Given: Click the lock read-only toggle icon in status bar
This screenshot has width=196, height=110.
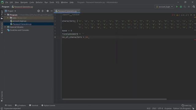Looking at the screenshot, I should point(193,108).
